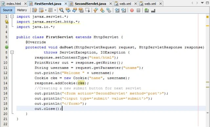Click the "Welcome " string literal

73,73
